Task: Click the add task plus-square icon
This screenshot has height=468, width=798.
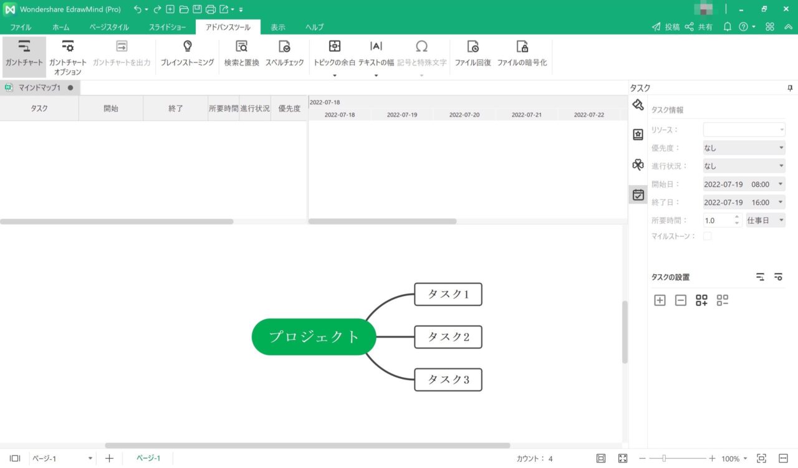Action: pos(660,300)
